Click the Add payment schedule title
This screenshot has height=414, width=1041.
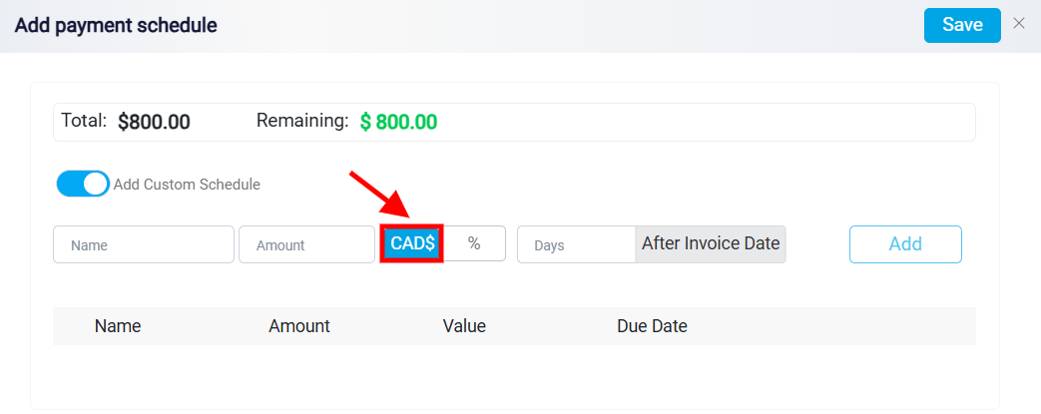[116, 25]
